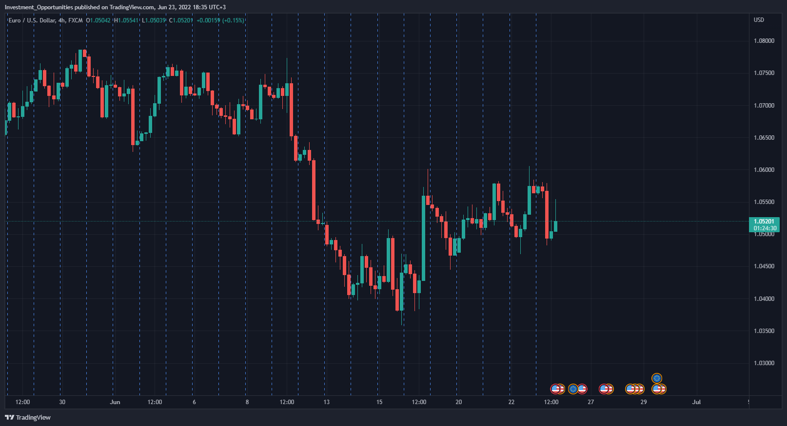Open the red-ringed US flag event between 27 and 29
787x426 pixels.
[604, 389]
